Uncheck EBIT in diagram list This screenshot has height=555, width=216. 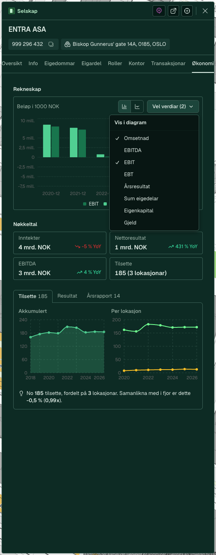tap(154, 162)
